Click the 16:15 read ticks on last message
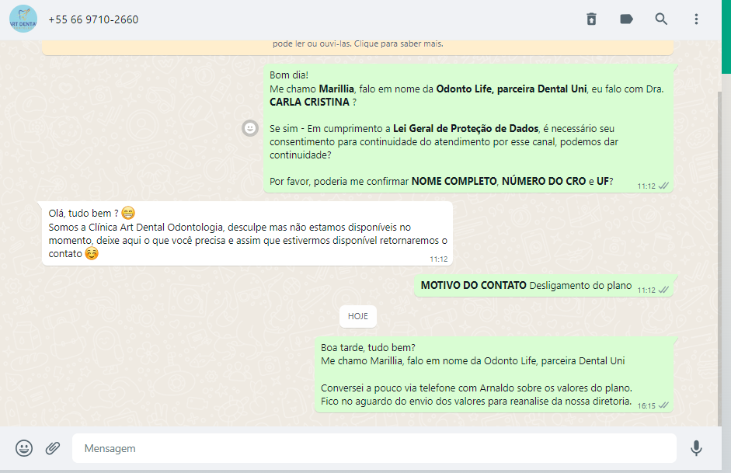 663,405
